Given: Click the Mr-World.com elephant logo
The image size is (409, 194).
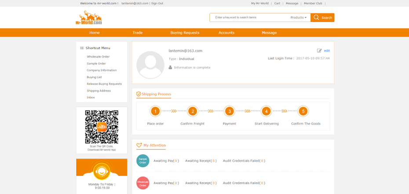Looking at the screenshot, I should click(88, 18).
